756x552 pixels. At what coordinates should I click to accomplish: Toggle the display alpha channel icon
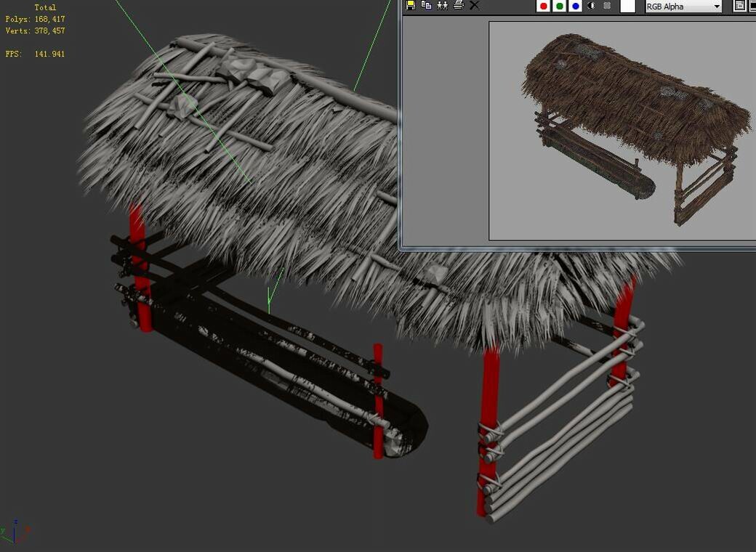(x=591, y=6)
